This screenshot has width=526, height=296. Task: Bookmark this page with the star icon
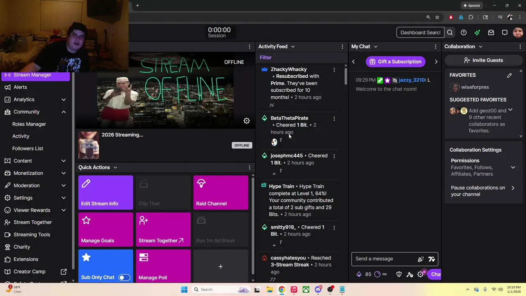click(437, 17)
